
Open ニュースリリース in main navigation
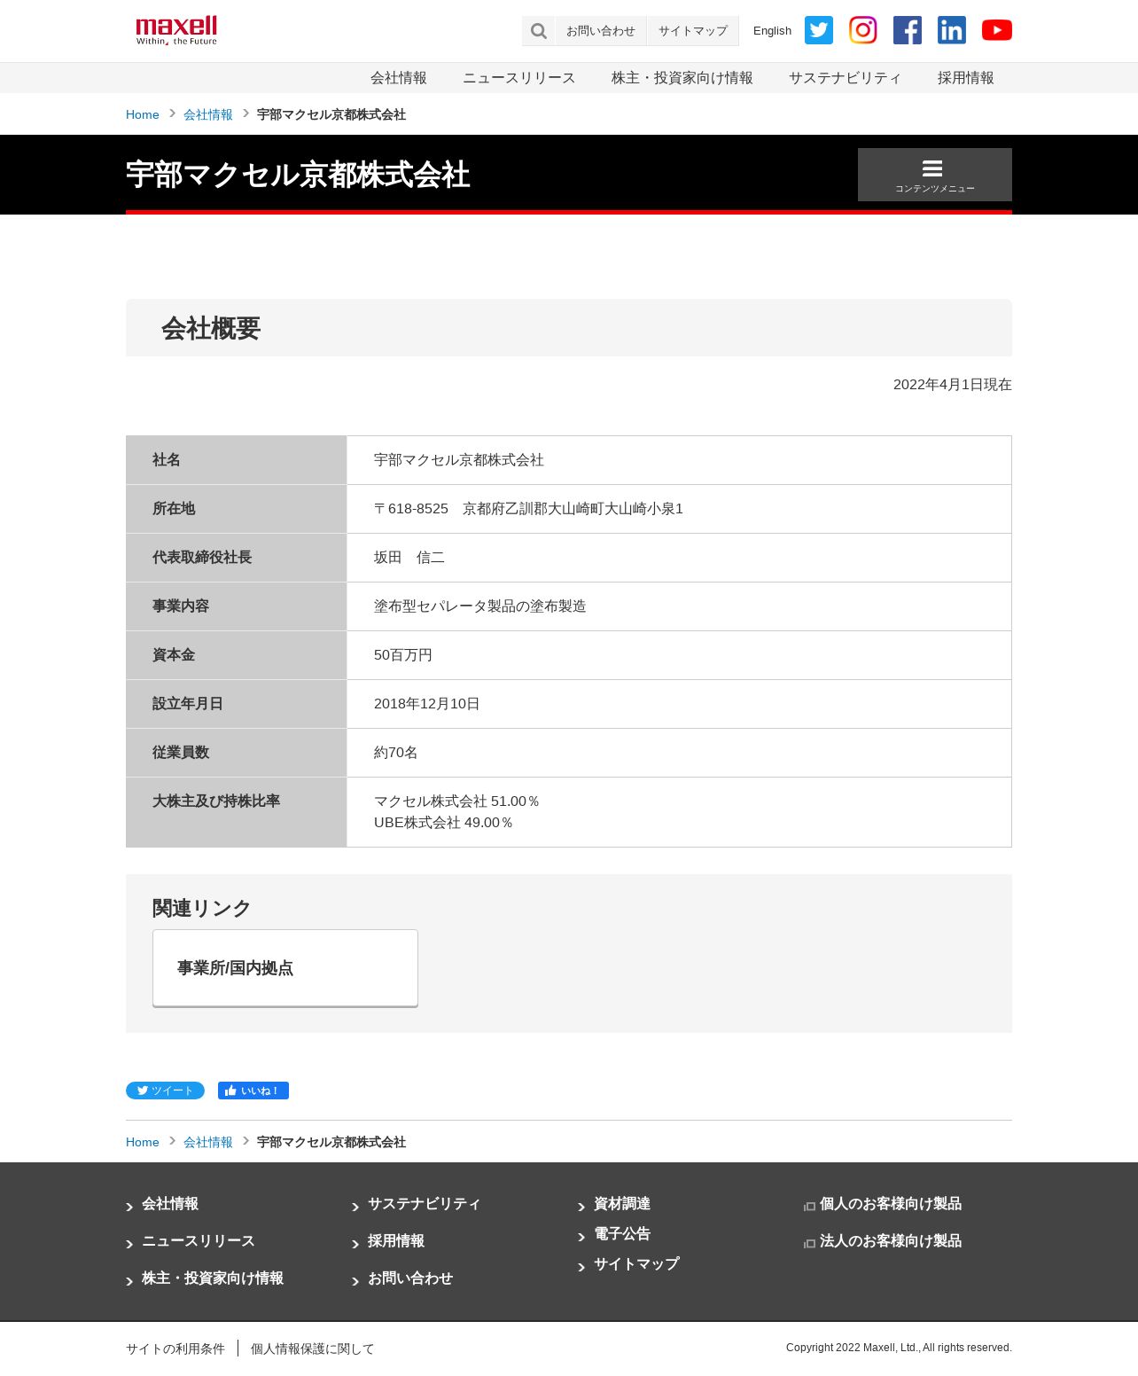519,78
